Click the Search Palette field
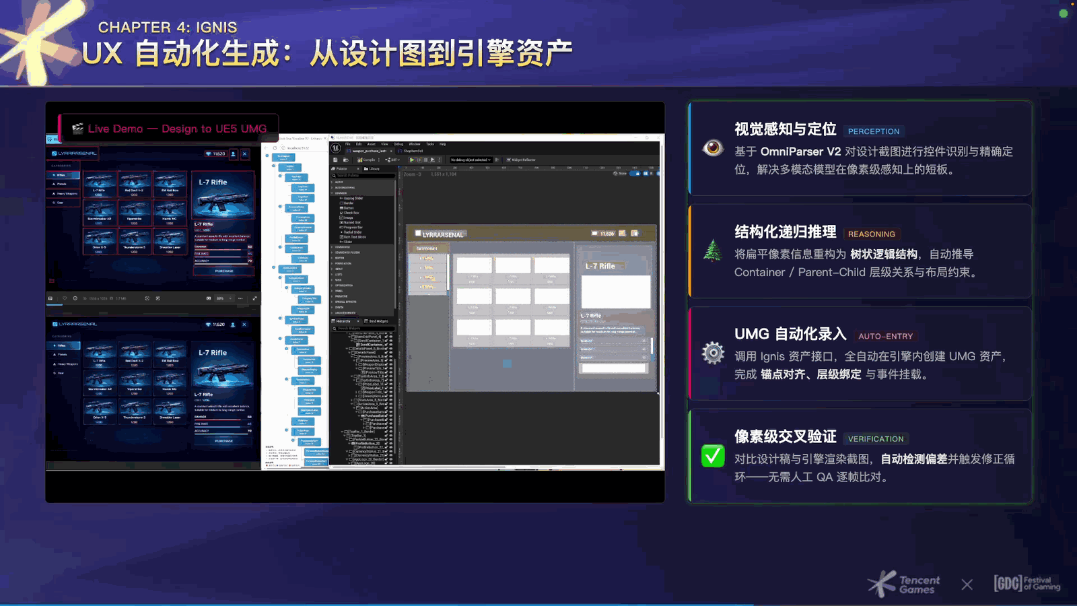1077x606 pixels. [x=362, y=176]
